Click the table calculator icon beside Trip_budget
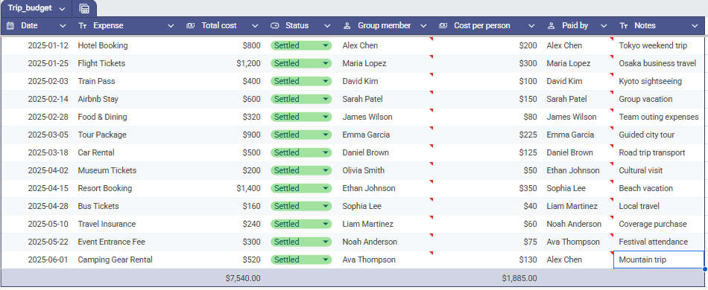Screen dimensions: 708x290 click(84, 9)
